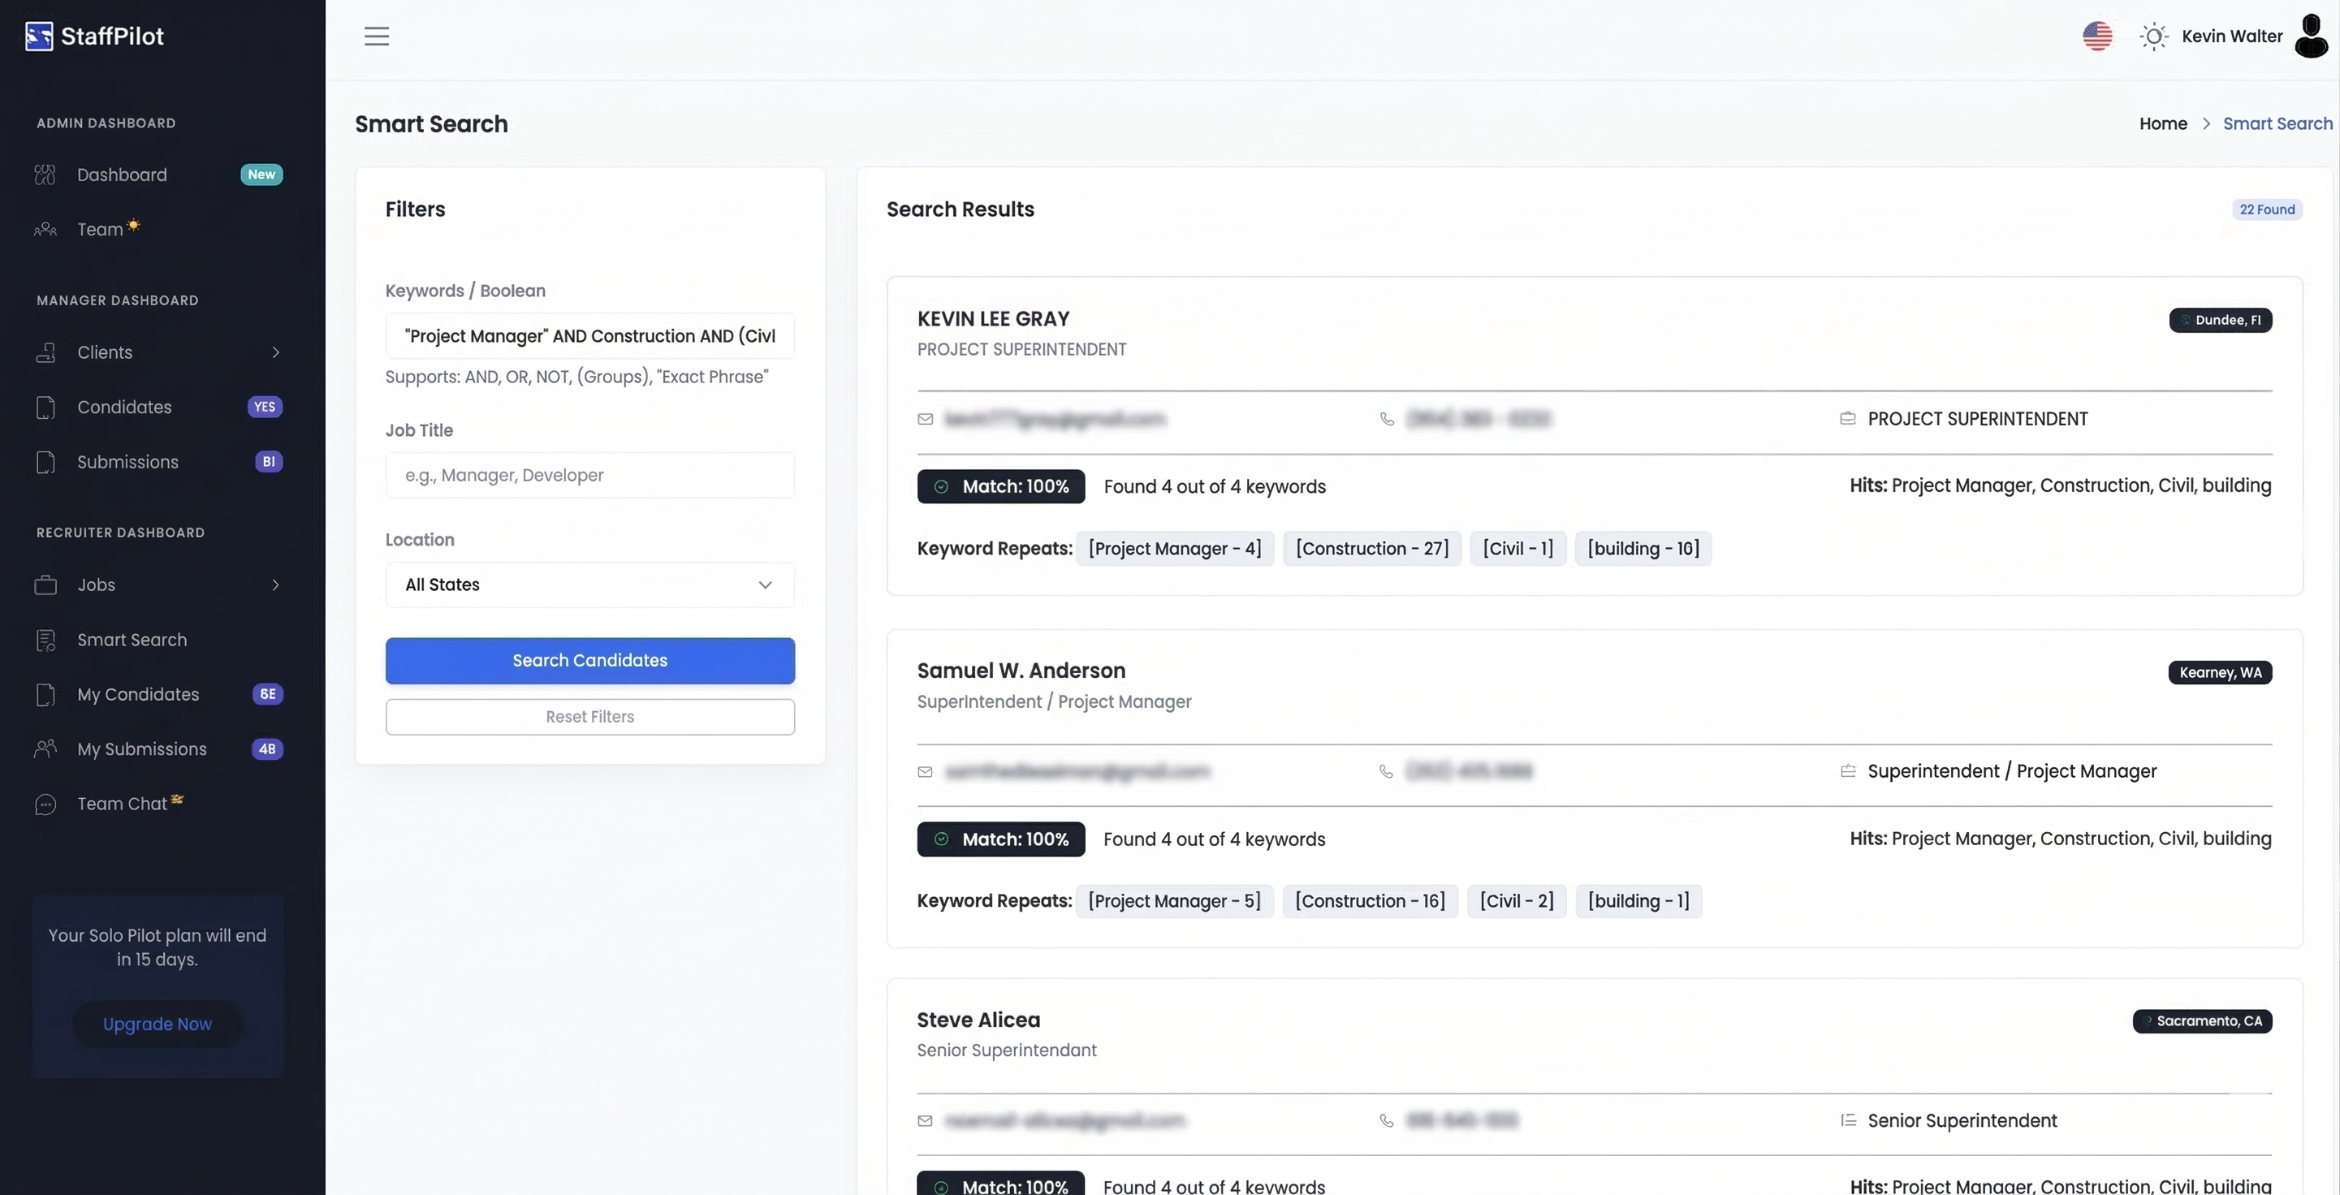The image size is (2340, 1195).
Task: Click the My Submissions 4B badge
Action: point(267,748)
